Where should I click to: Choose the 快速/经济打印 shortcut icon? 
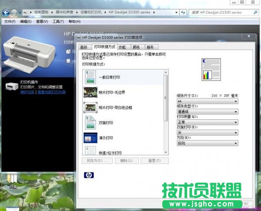[90, 151]
